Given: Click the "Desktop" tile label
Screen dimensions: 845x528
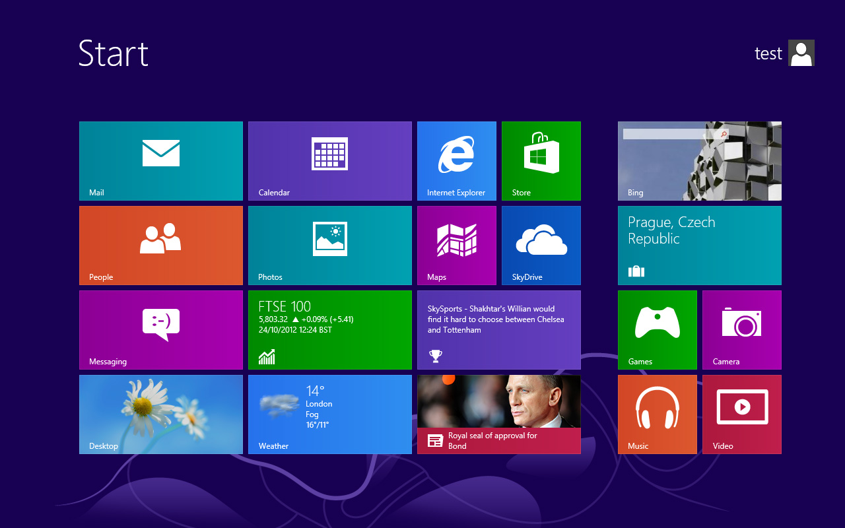Looking at the screenshot, I should pyautogui.click(x=104, y=446).
